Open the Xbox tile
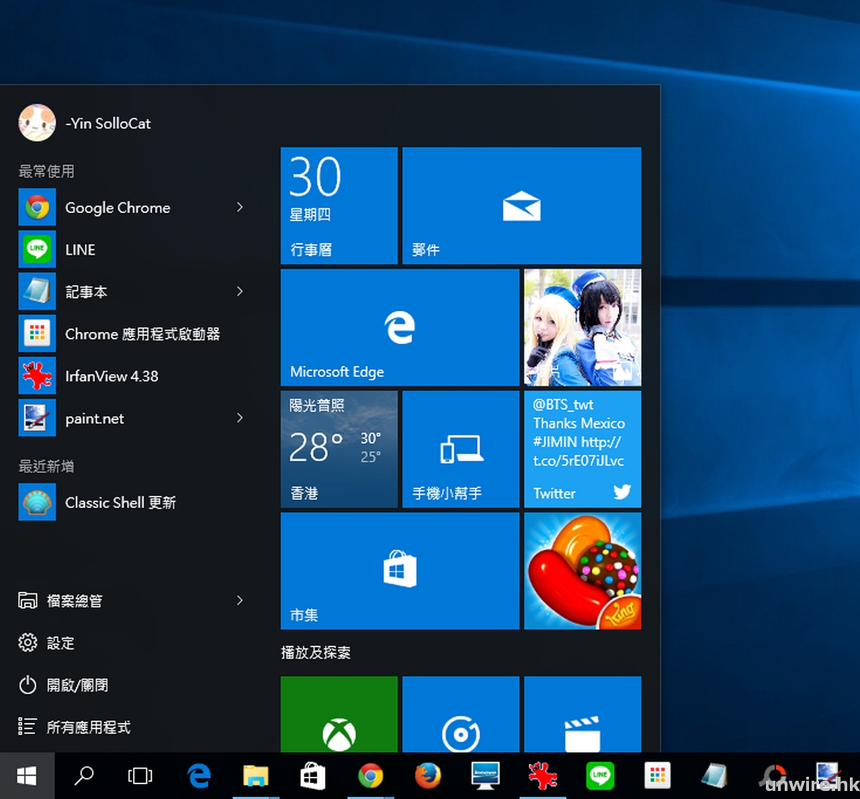The height and width of the screenshot is (799, 860). pos(339,716)
